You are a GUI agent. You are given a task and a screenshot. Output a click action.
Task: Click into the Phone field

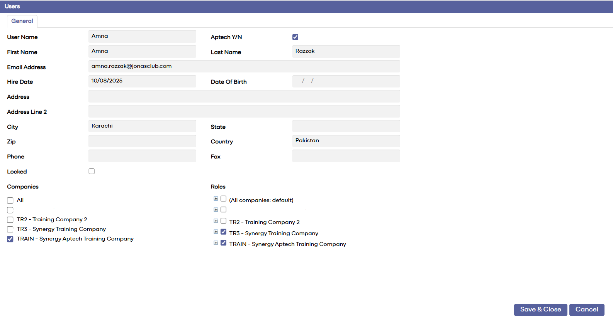142,156
